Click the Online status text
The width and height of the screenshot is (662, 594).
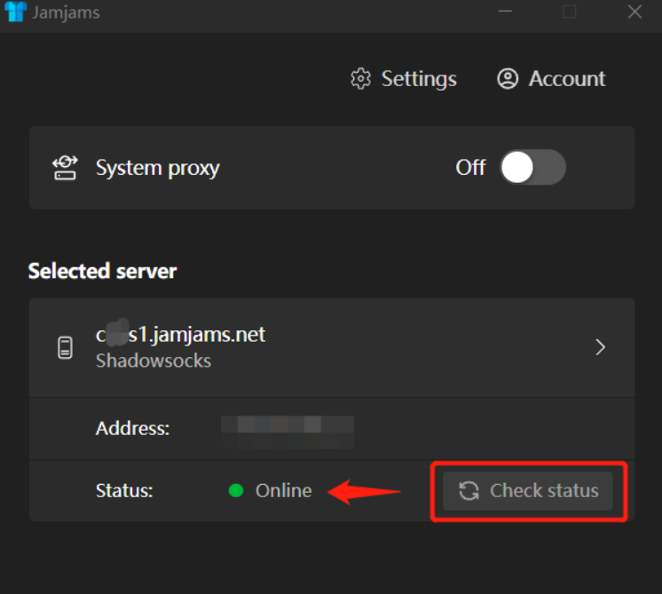click(284, 491)
